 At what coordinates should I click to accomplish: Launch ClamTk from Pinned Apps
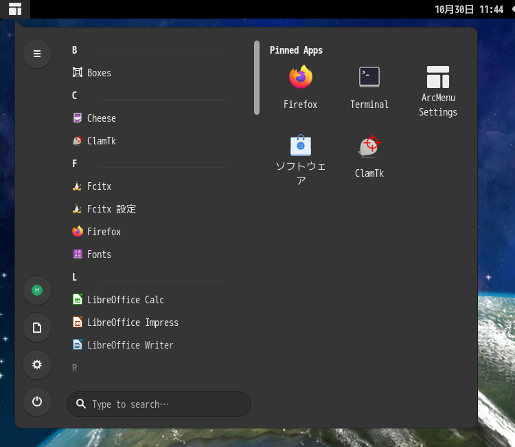coord(369,157)
